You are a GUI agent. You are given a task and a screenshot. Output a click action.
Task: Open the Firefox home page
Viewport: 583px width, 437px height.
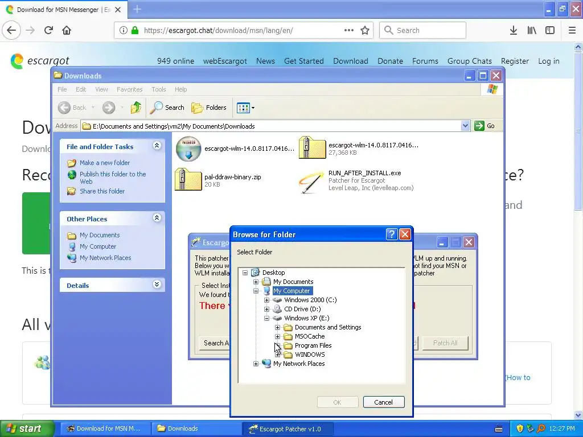67,30
